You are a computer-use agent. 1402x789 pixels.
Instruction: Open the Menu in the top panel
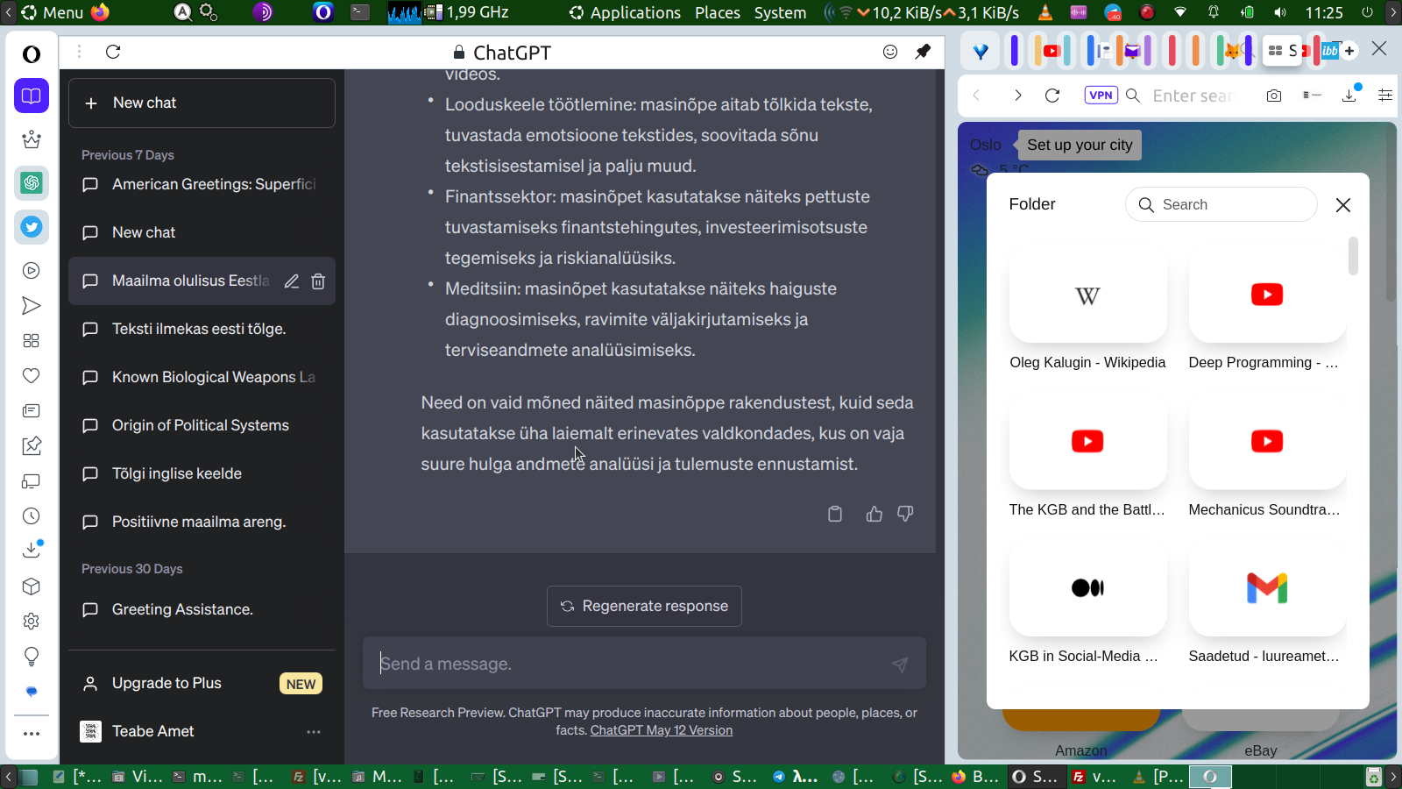point(53,12)
